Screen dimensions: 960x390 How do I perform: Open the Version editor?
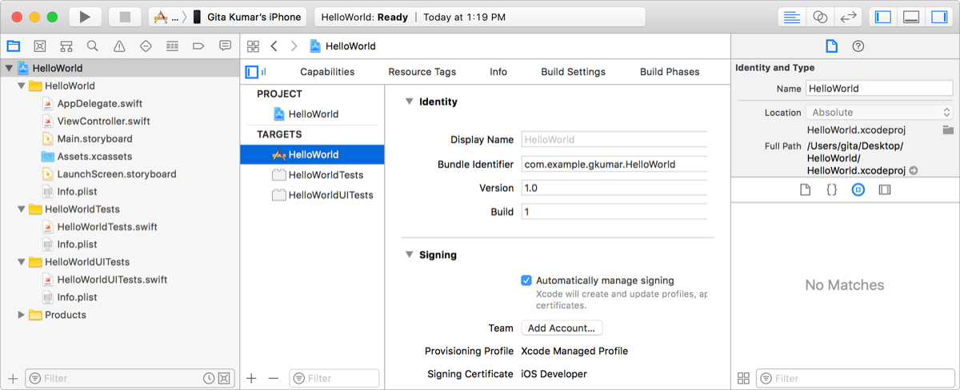click(846, 17)
